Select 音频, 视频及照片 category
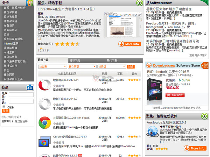210x157 pixels. 14,8
